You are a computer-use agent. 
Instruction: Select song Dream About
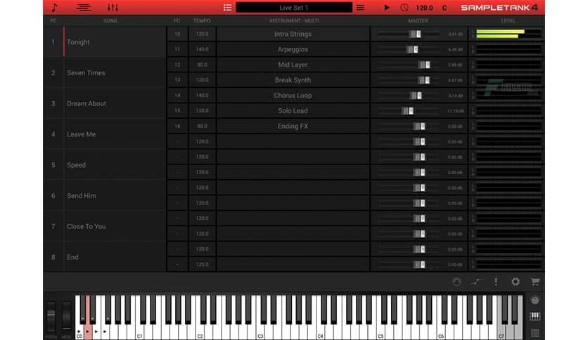[105, 103]
